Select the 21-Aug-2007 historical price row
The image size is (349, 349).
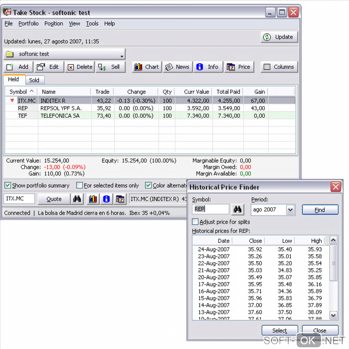click(261, 270)
